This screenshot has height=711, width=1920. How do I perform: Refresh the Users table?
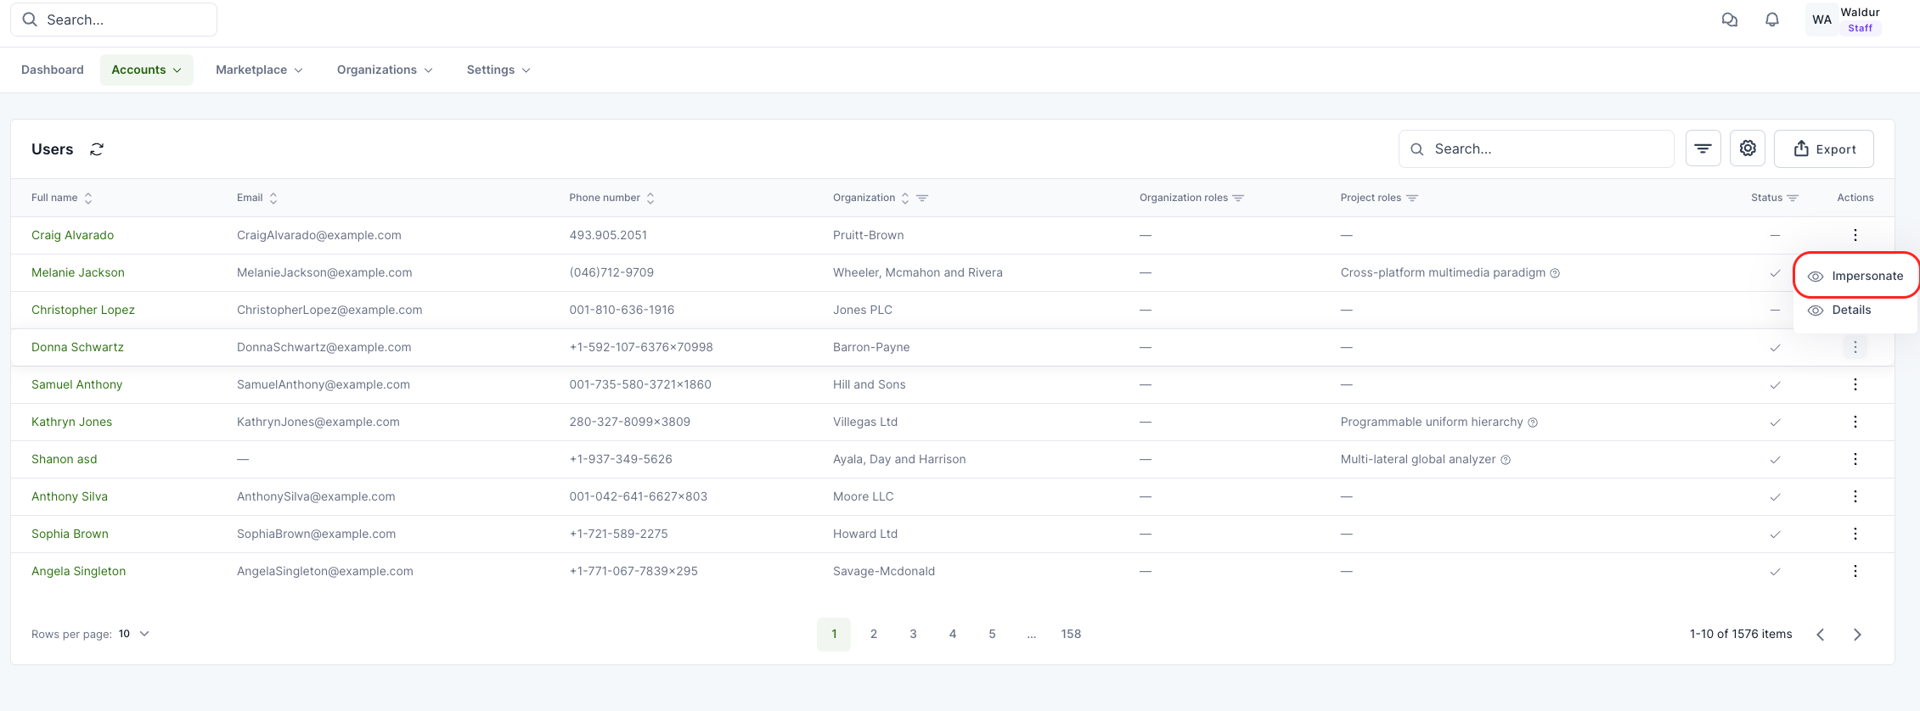pos(97,149)
